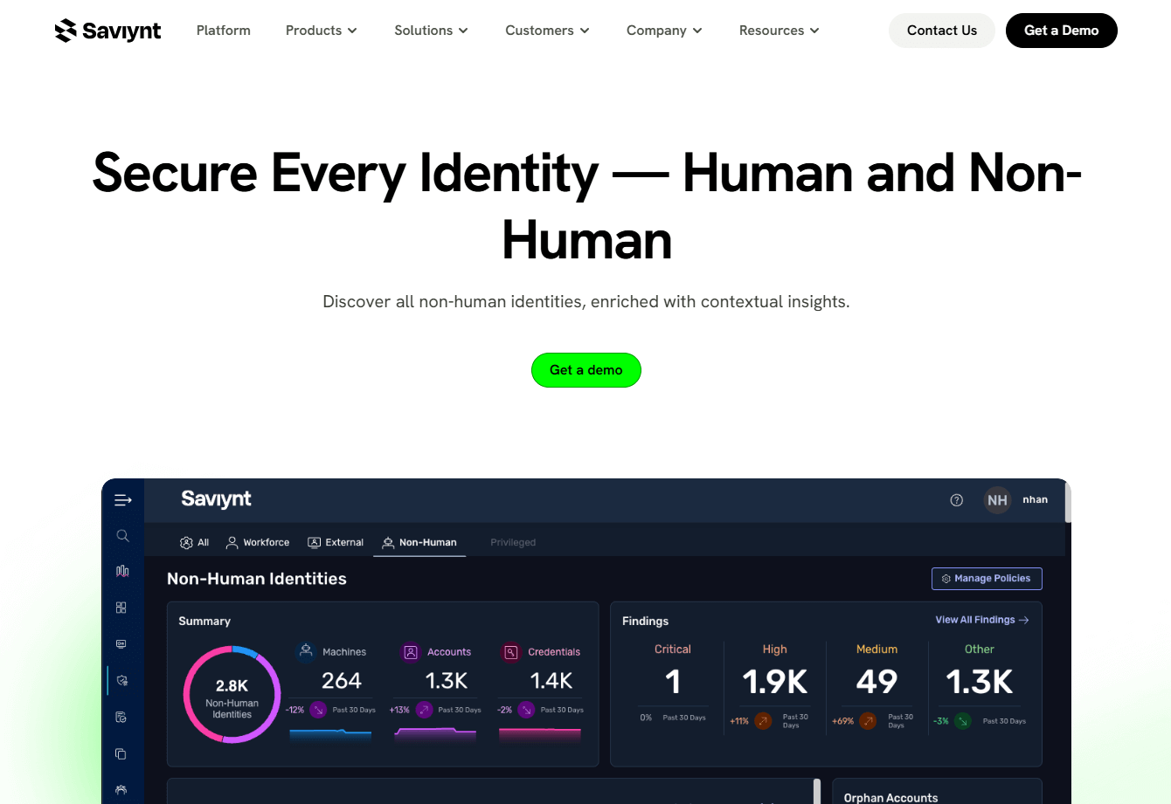This screenshot has height=804, width=1171.
Task: Toggle the sidebar with the hamburger menu icon
Action: [122, 499]
